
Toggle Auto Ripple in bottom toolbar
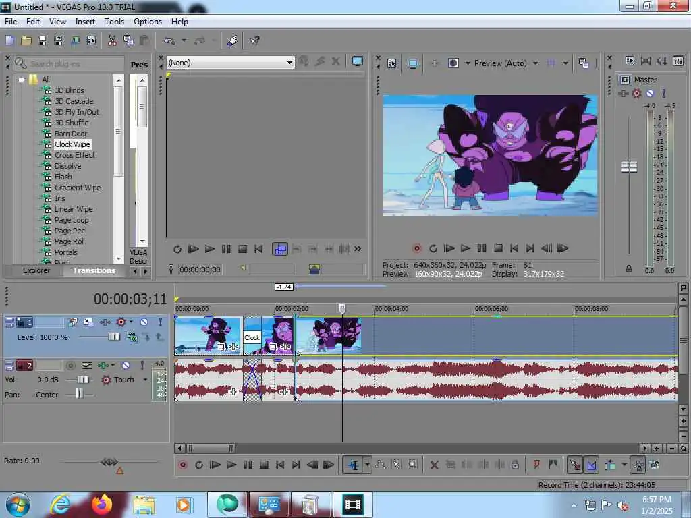[x=610, y=465]
